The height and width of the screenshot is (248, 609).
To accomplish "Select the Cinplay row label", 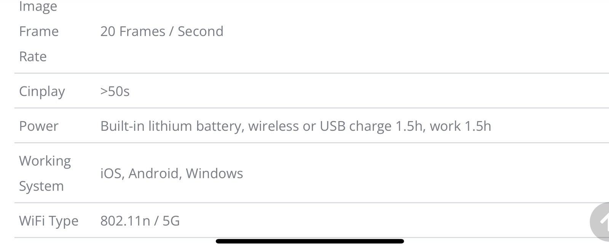I will [x=42, y=91].
